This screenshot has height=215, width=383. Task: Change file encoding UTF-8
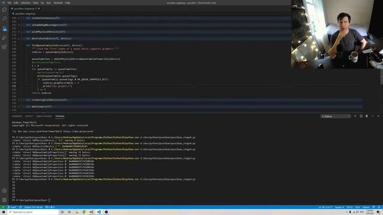349,207
